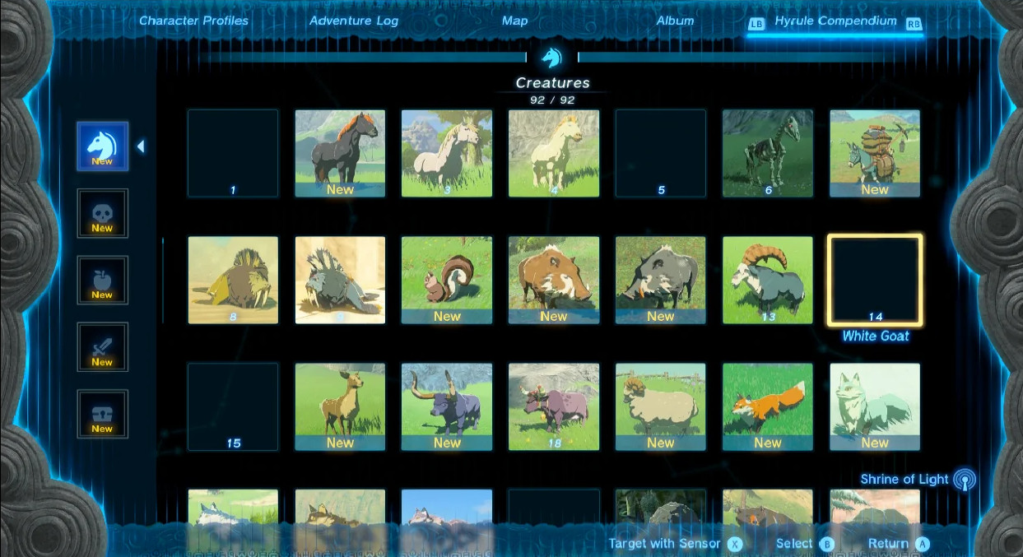The width and height of the screenshot is (1023, 557).
Task: Open the Map screen
Action: [514, 21]
